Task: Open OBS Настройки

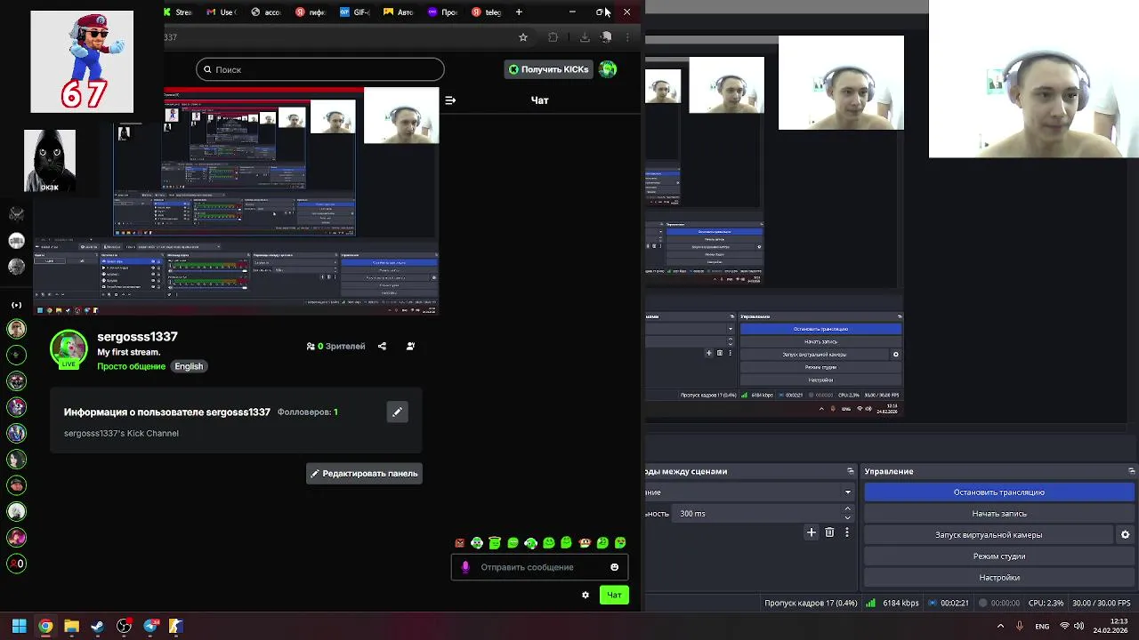Action: point(999,578)
